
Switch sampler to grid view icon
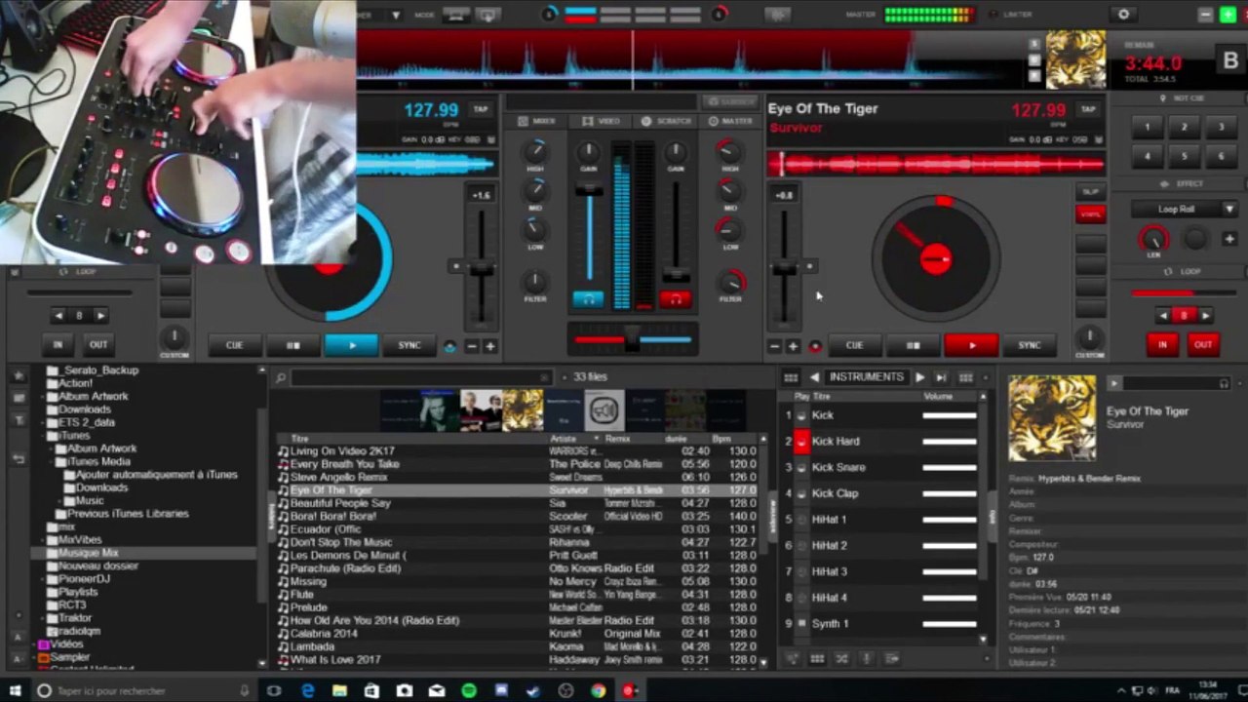[791, 377]
